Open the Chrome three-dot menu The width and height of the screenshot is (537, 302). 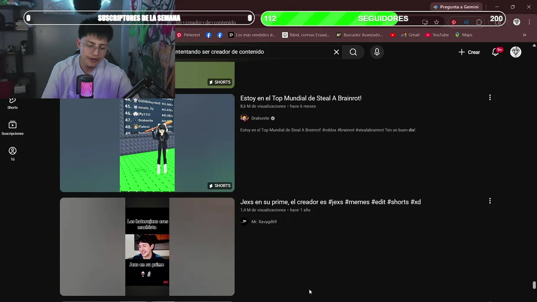pos(529,22)
